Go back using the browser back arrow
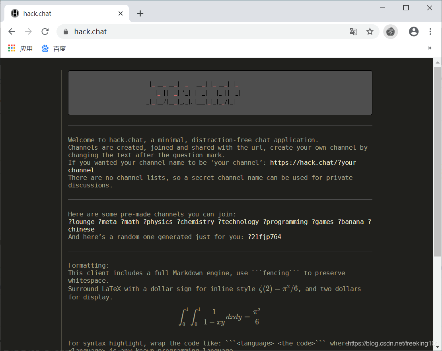 12,31
